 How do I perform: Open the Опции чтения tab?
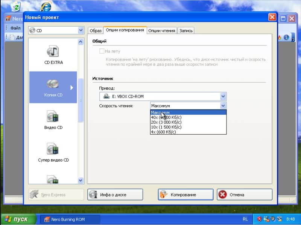(x=162, y=31)
